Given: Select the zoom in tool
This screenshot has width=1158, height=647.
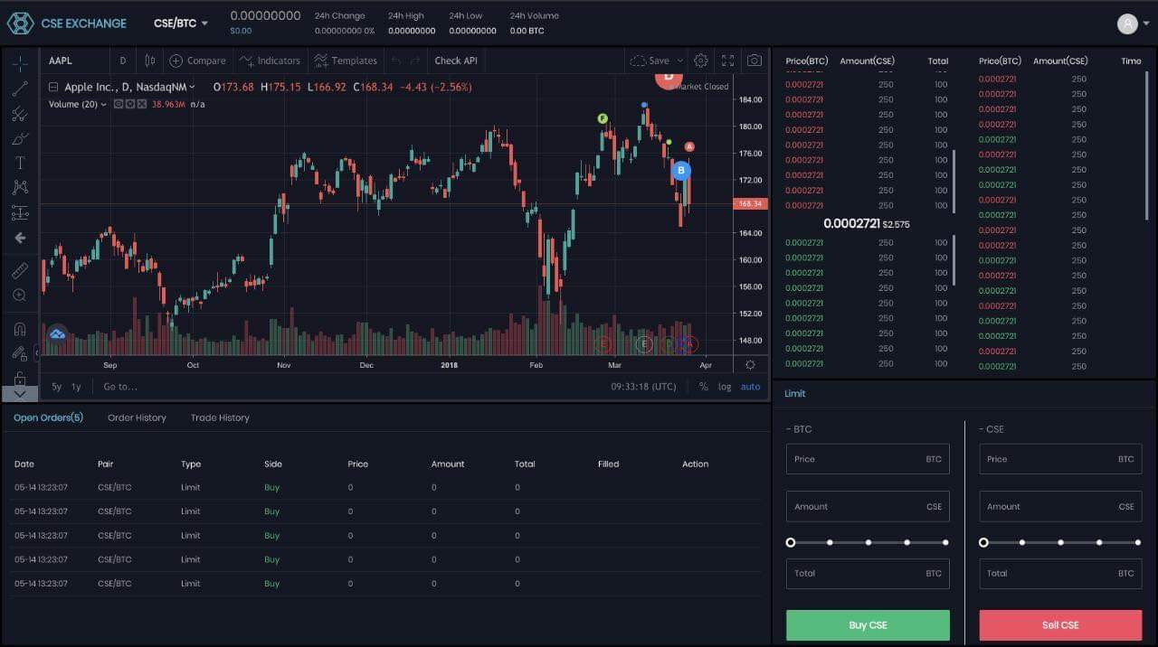Looking at the screenshot, I should point(20,295).
